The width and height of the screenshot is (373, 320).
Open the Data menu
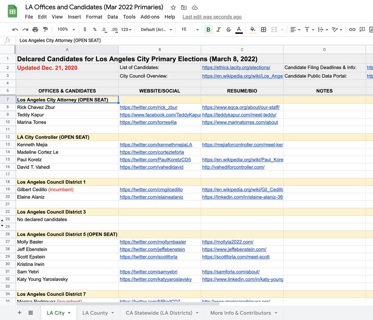113,17
